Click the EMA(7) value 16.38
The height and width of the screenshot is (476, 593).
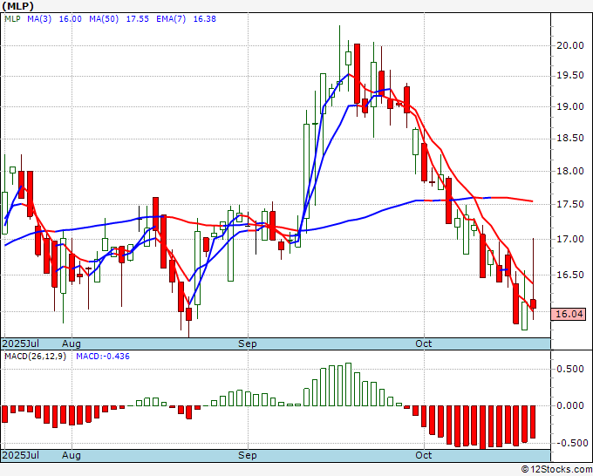pyautogui.click(x=205, y=19)
